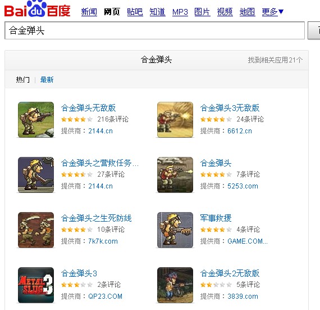Viewport: 320px width, 310px height.
Task: Click the Baidu logo
Action: [x=38, y=8]
